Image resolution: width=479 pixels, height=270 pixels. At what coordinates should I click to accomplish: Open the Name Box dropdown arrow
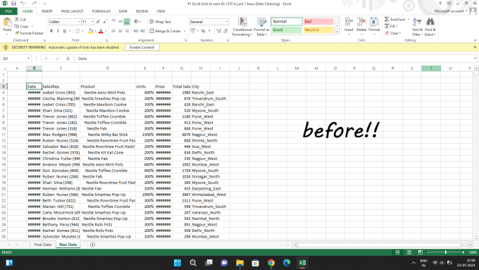pyautogui.click(x=28, y=59)
